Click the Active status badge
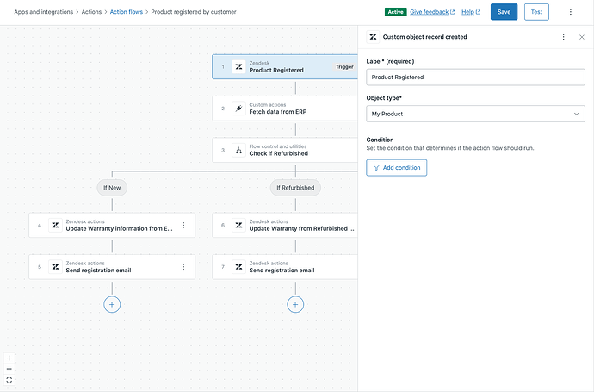The width and height of the screenshot is (594, 392). click(395, 12)
